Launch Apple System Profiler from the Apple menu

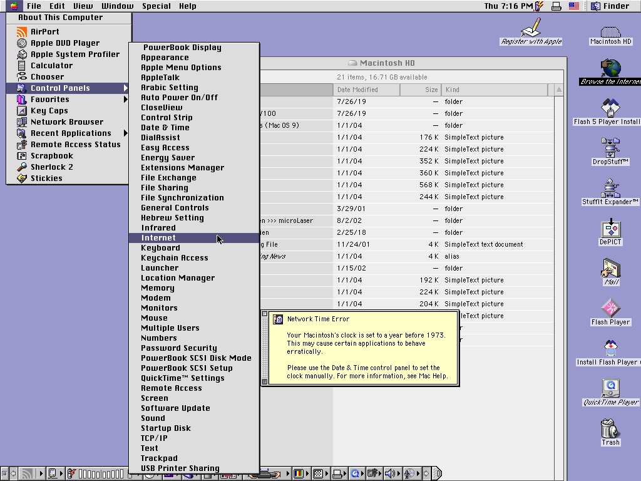(x=68, y=54)
